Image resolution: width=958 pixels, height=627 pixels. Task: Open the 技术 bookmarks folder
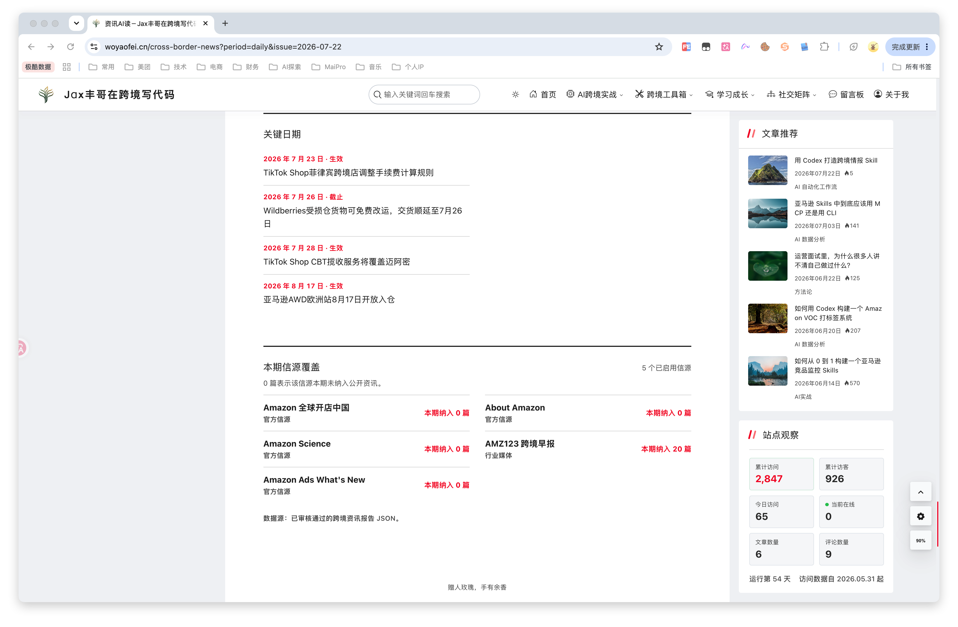(174, 67)
